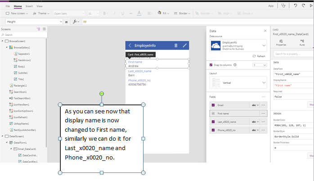The image size is (314, 181).
Task: Open the Rules tab in card pane
Action: click(x=302, y=43)
